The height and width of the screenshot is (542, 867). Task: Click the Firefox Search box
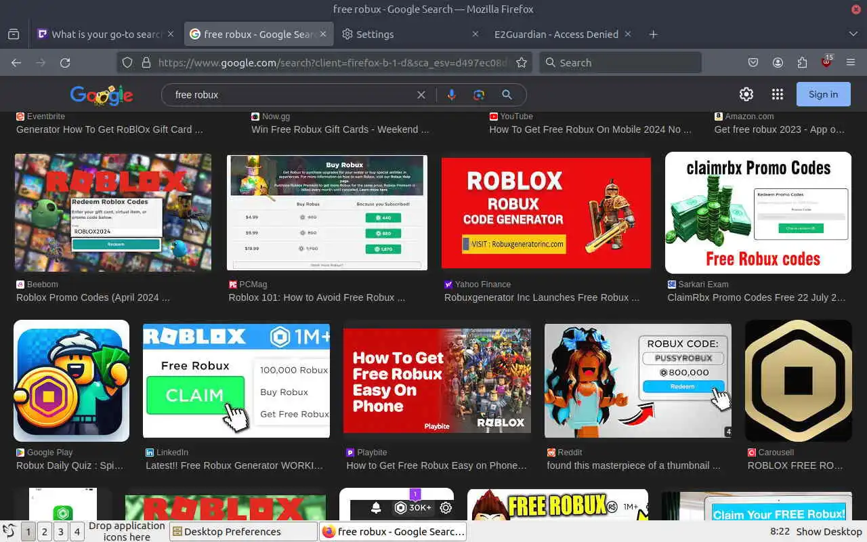point(620,62)
